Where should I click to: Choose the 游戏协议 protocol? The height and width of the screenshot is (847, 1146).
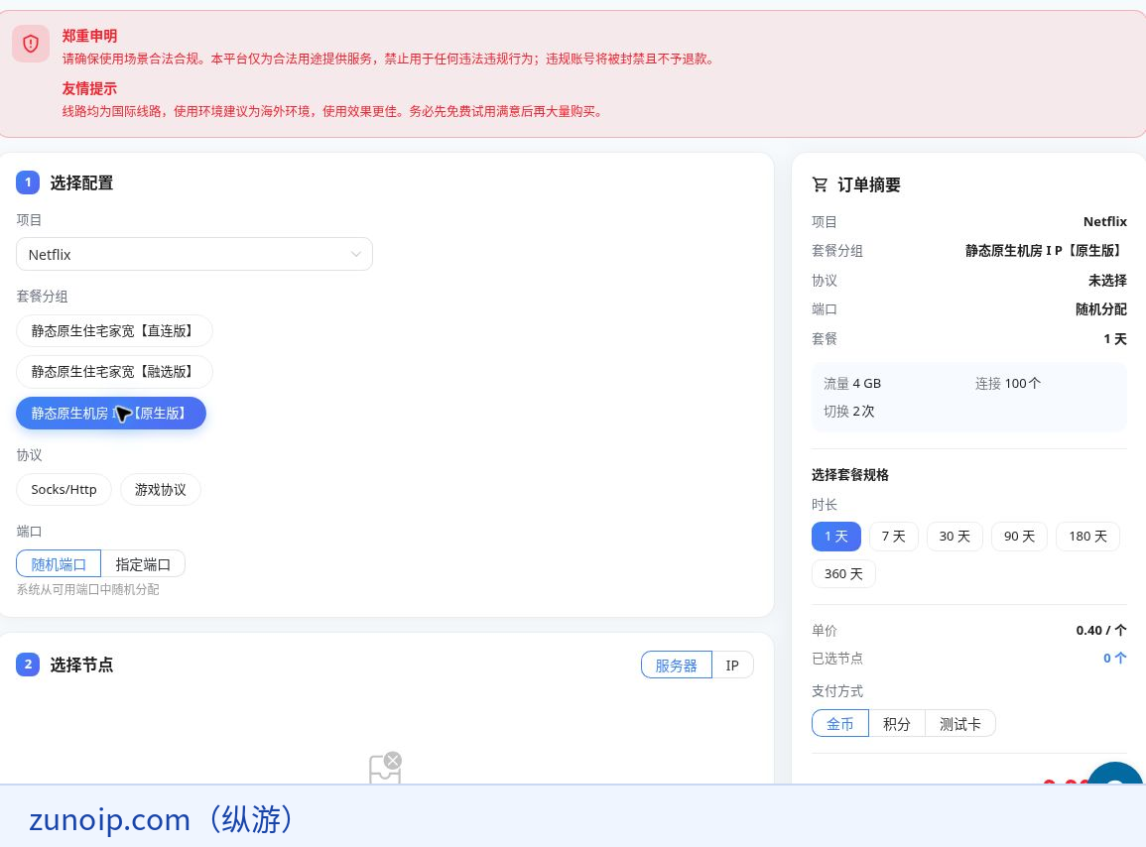160,490
